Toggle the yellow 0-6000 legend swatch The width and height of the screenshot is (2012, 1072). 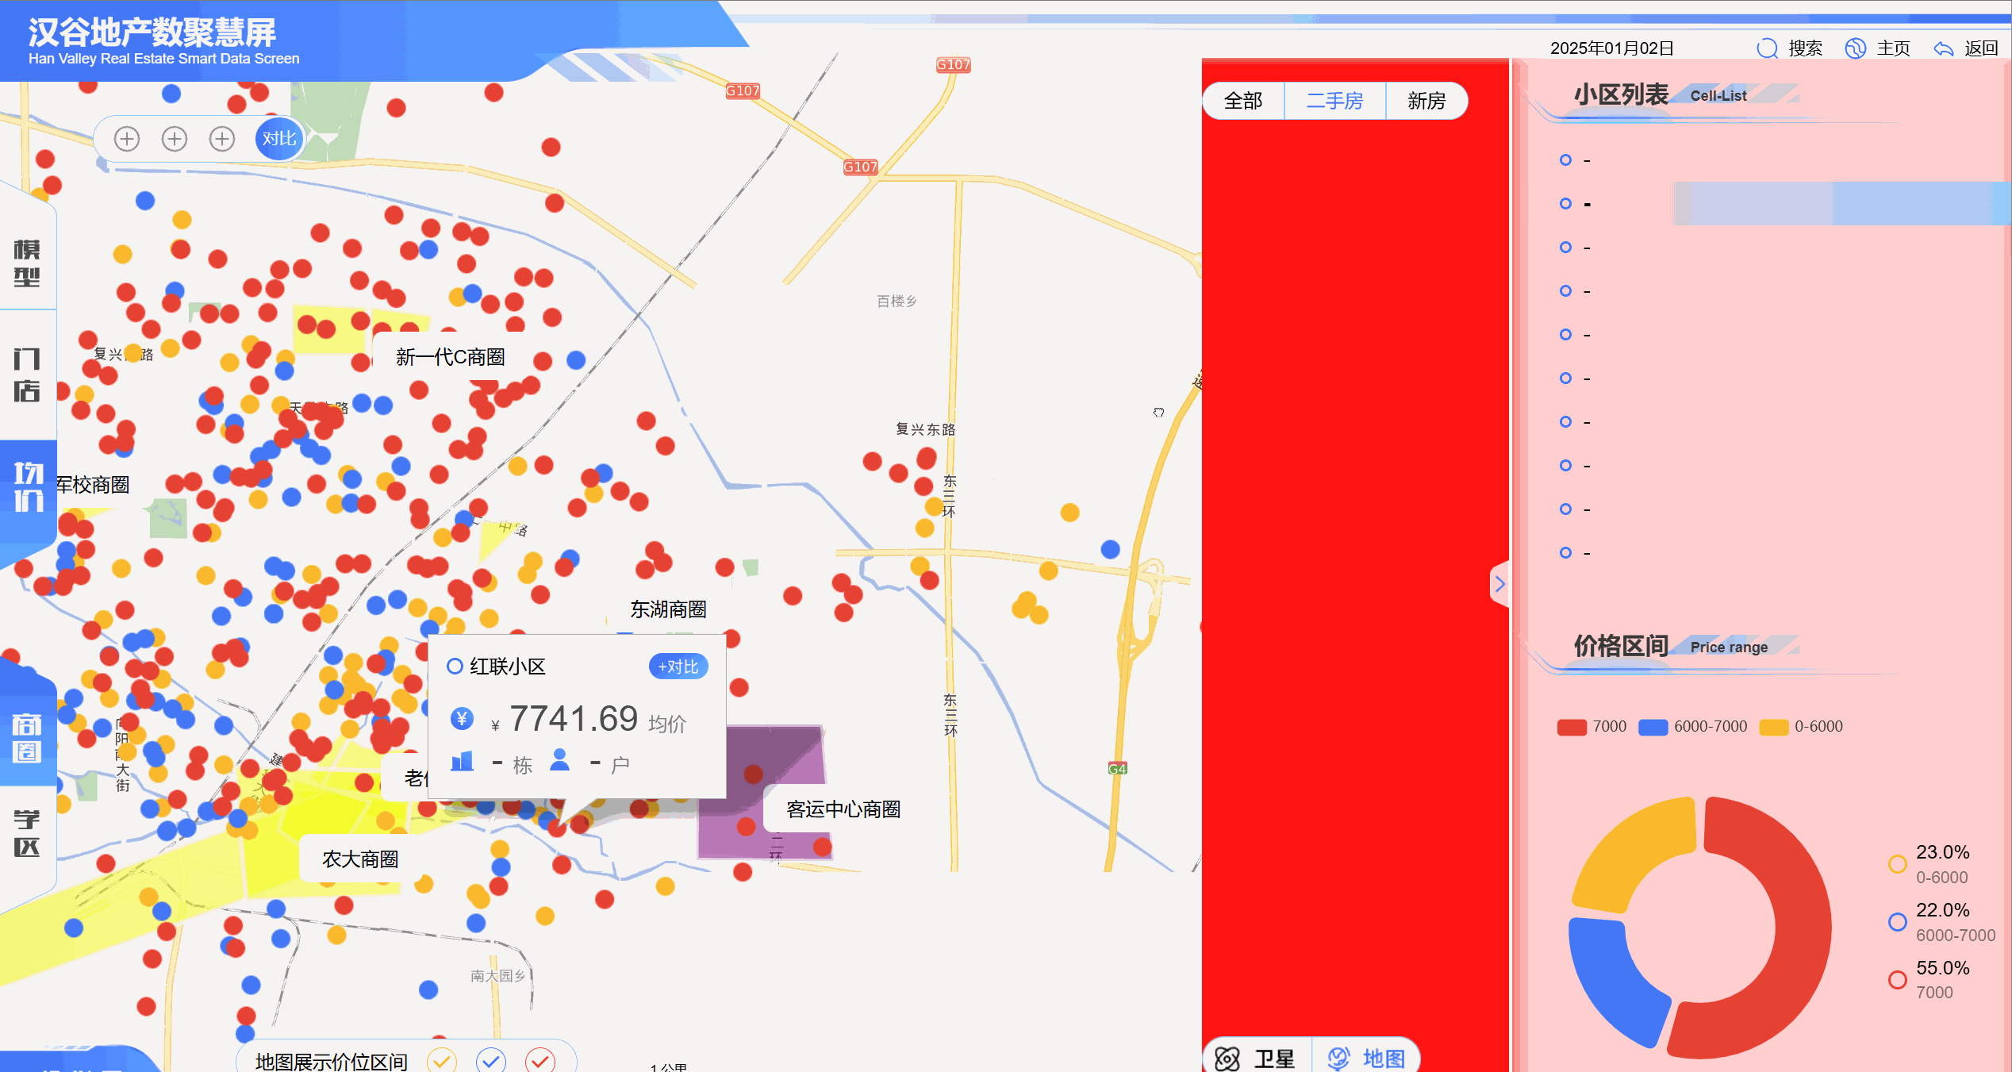pos(1774,728)
